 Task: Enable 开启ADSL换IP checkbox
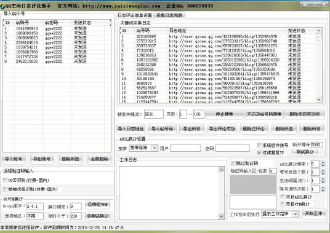coord(283,197)
